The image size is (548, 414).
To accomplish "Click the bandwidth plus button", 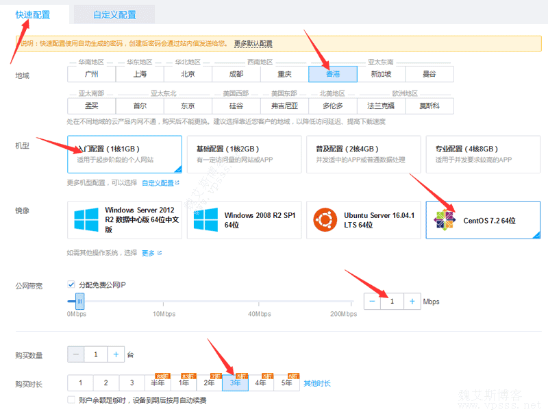I will [x=412, y=301].
